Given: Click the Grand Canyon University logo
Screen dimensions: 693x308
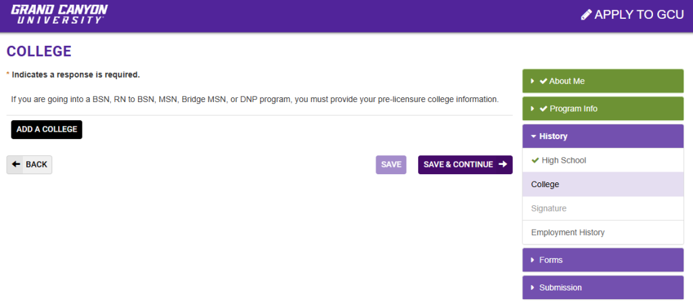Looking at the screenshot, I should [59, 14].
